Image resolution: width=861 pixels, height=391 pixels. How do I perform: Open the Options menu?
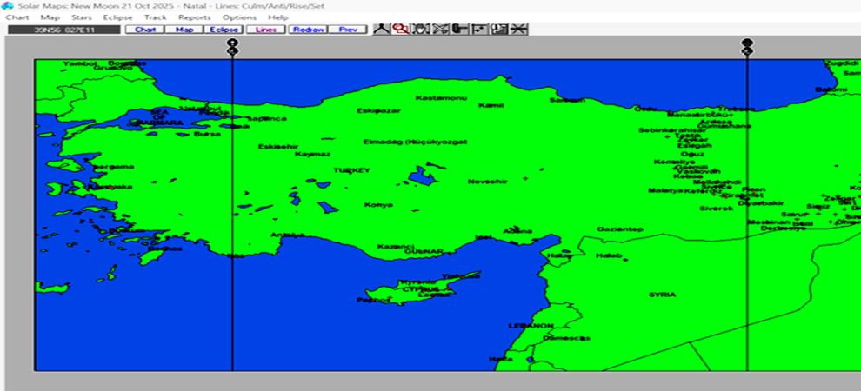239,17
